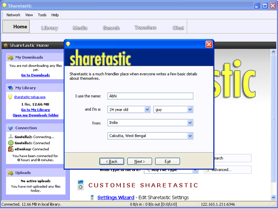The image size is (278, 209).
Task: Switch to the Transfers tab
Action: coord(145,28)
